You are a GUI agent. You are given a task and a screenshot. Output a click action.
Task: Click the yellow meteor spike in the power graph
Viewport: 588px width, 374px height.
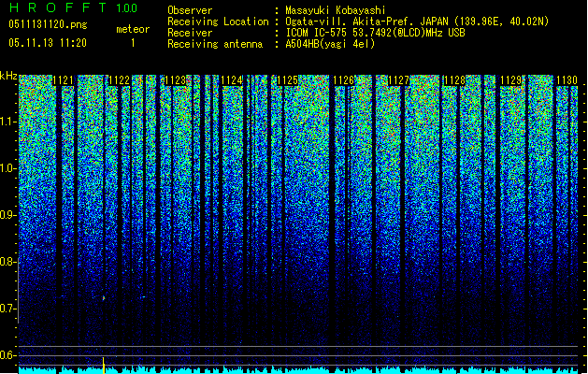(104, 366)
